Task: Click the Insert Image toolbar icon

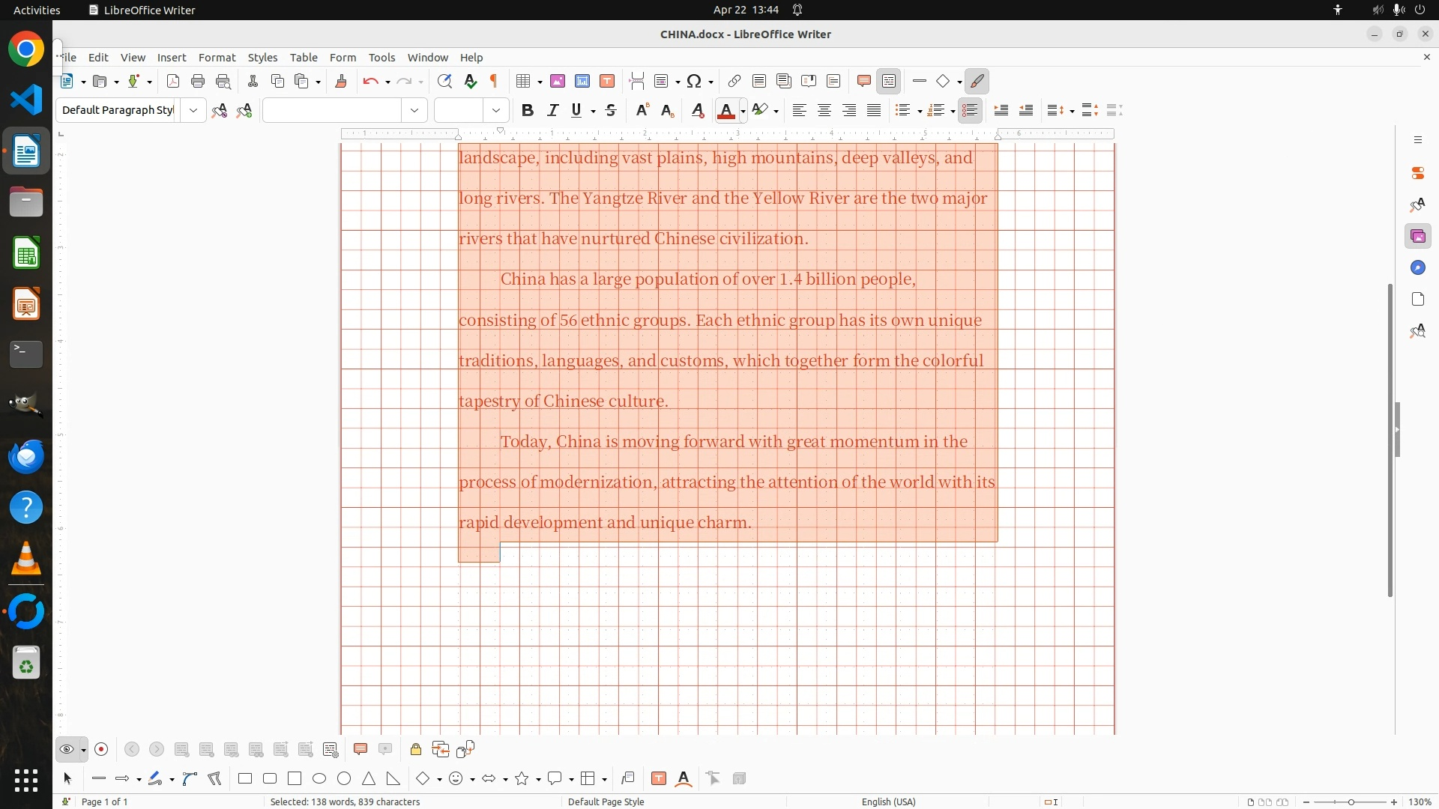Action: [x=557, y=81]
